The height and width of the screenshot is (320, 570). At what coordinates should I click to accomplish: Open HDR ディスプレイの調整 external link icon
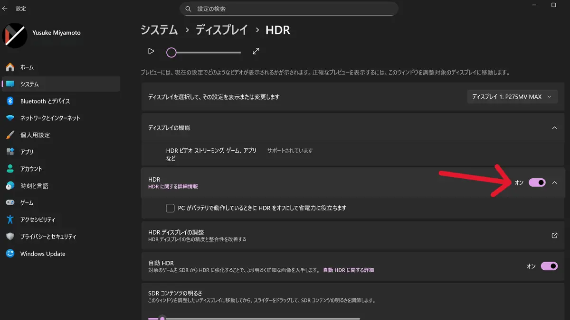point(554,235)
